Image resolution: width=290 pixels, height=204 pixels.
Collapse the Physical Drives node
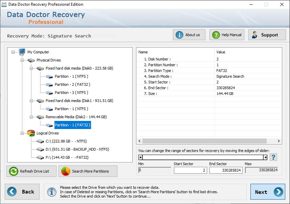22,60
